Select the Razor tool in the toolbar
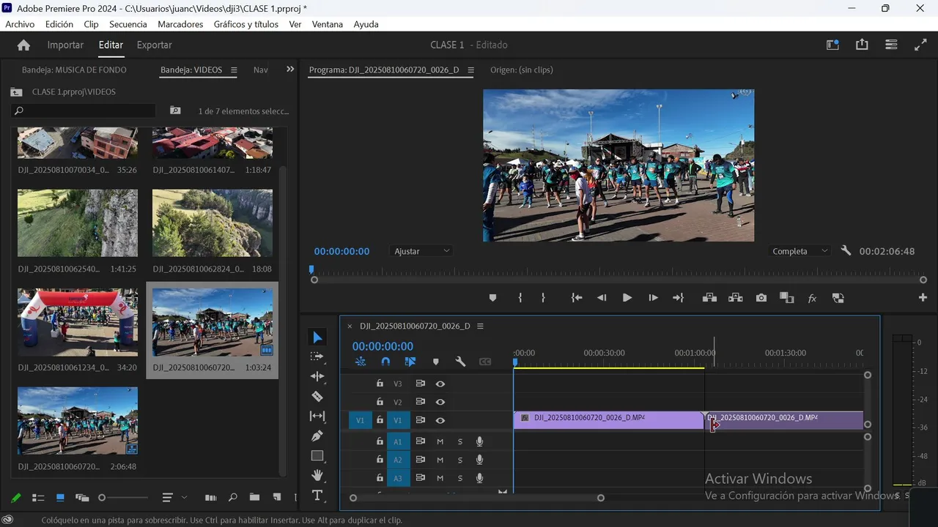This screenshot has height=527, width=938. (x=317, y=396)
